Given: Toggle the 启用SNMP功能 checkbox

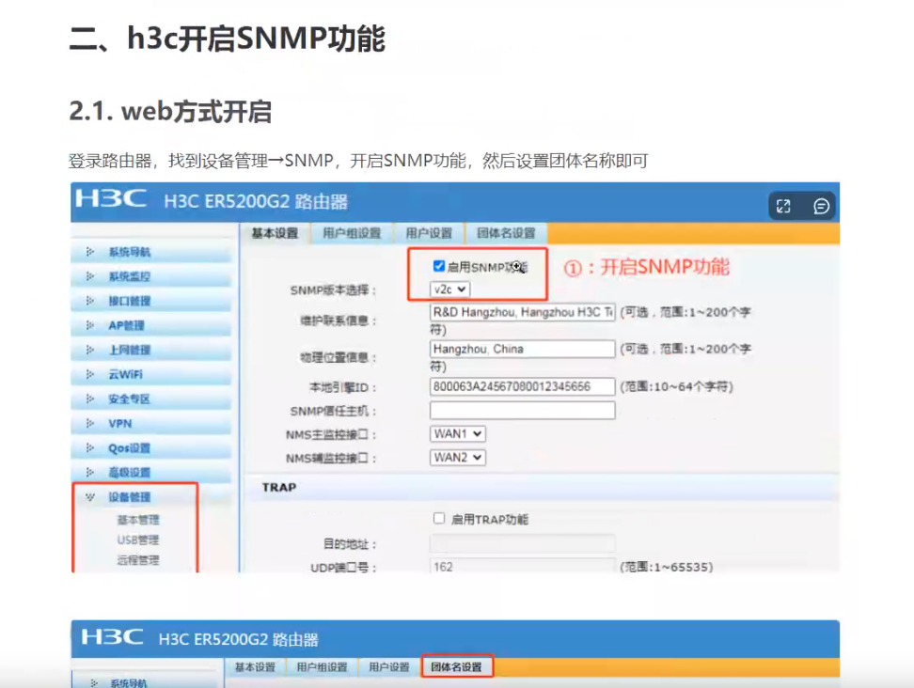Looking at the screenshot, I should pos(439,266).
